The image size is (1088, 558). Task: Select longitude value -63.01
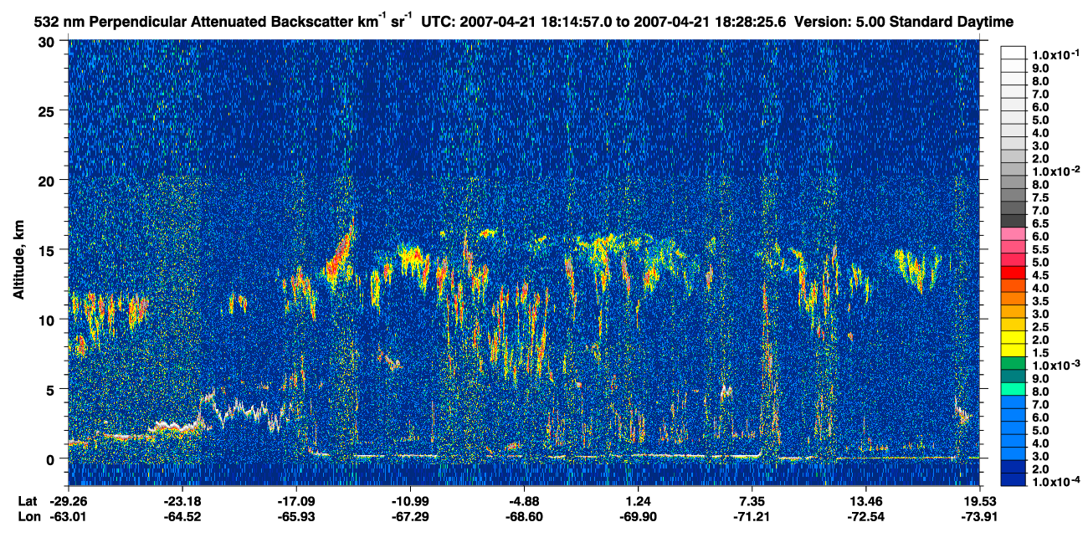68,516
